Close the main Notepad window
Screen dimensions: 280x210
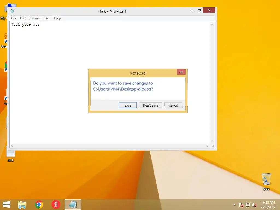(x=209, y=10)
